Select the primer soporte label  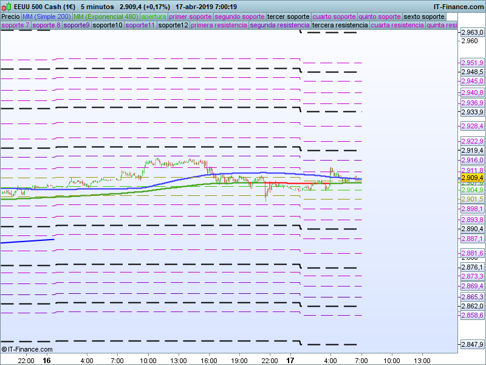pyautogui.click(x=190, y=16)
